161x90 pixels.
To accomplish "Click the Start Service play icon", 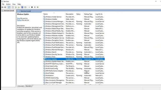I will 29,7.
